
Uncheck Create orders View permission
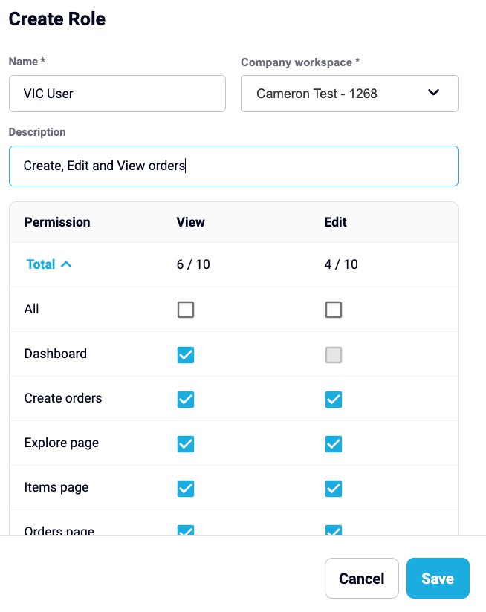click(x=186, y=400)
